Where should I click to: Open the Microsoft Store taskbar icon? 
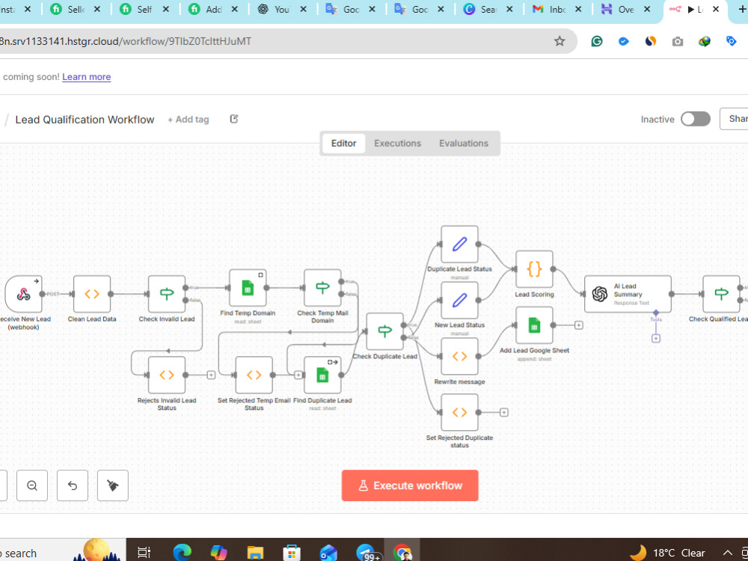click(x=292, y=553)
